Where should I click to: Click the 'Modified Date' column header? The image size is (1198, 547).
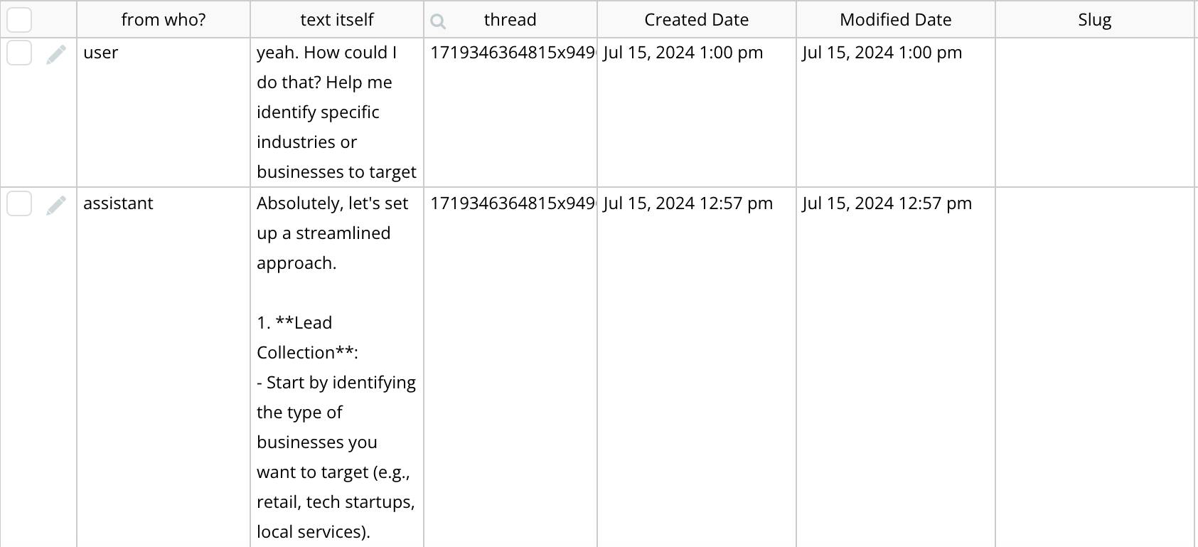point(895,20)
